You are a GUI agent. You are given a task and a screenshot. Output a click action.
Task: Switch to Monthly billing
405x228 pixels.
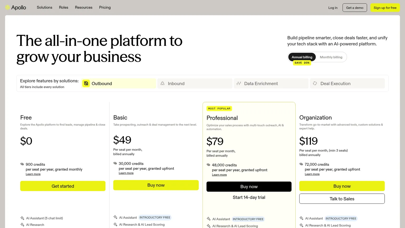pyautogui.click(x=331, y=57)
